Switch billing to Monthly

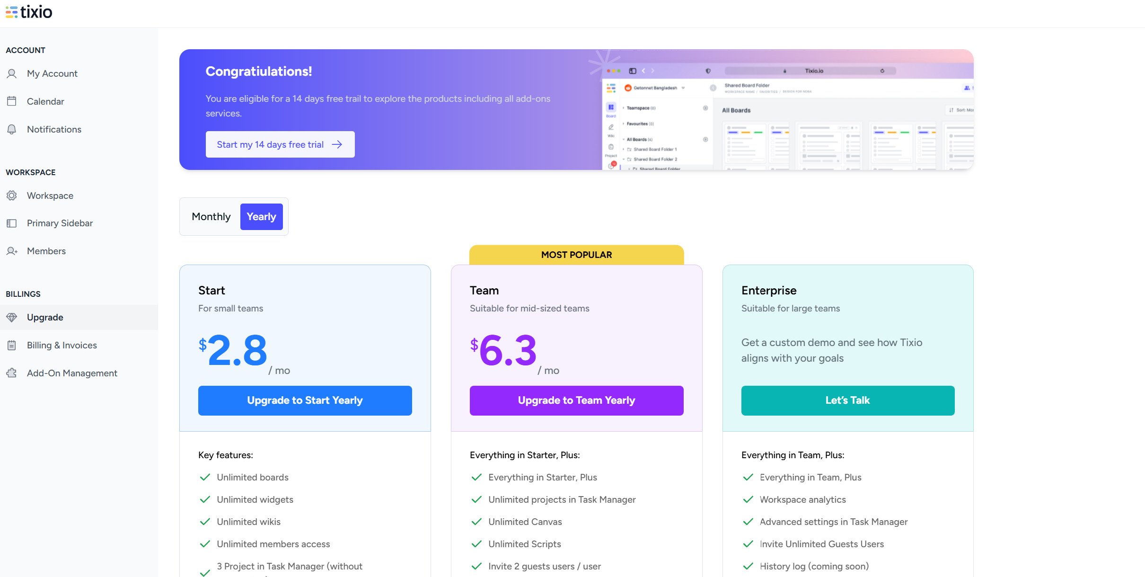211,217
